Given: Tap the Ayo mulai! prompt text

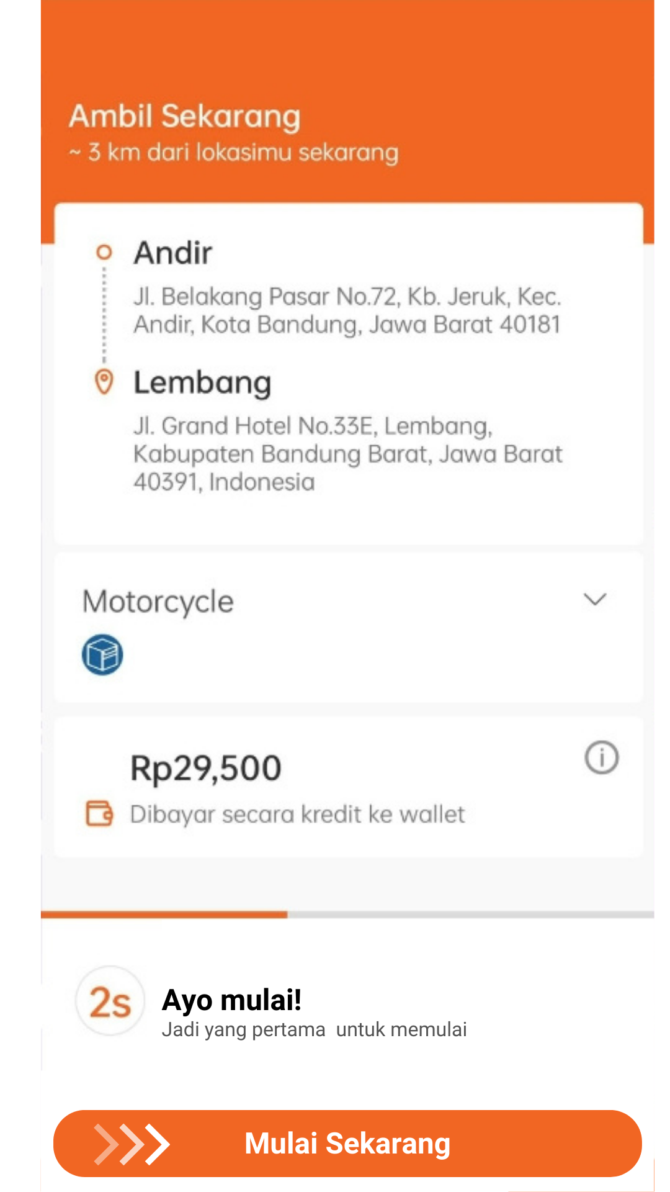Looking at the screenshot, I should tap(231, 1000).
